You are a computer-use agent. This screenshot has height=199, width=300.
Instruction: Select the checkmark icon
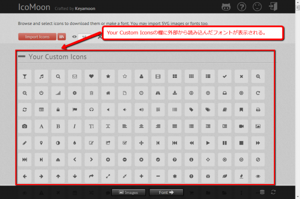tap(224, 76)
